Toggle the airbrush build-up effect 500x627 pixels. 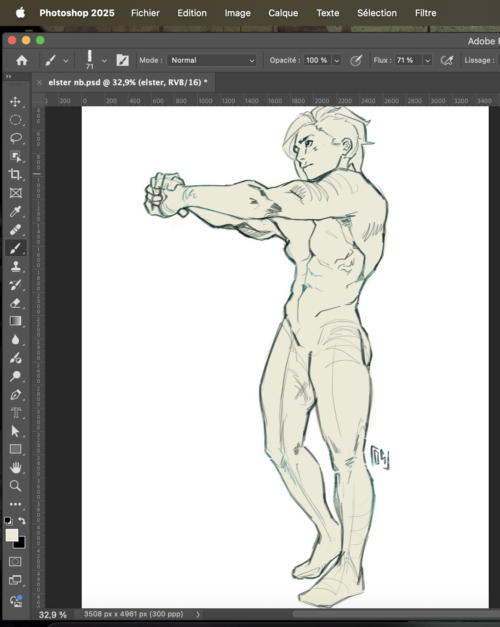coord(447,61)
